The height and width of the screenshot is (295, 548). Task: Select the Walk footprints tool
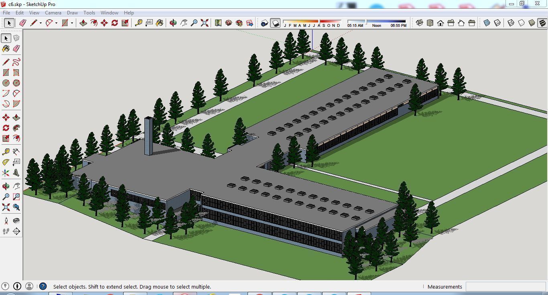click(6, 231)
